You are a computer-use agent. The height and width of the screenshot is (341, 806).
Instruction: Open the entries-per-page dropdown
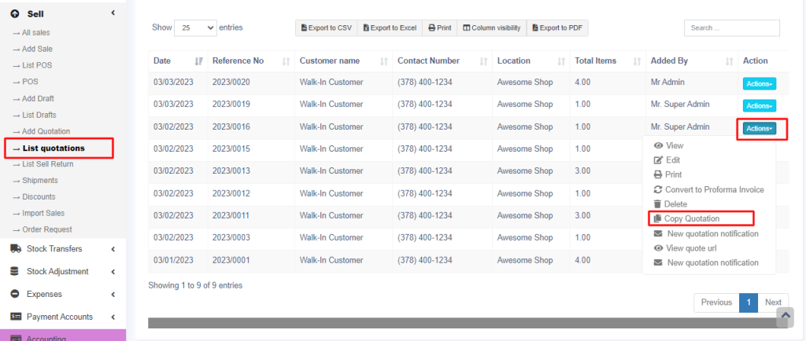tap(195, 27)
